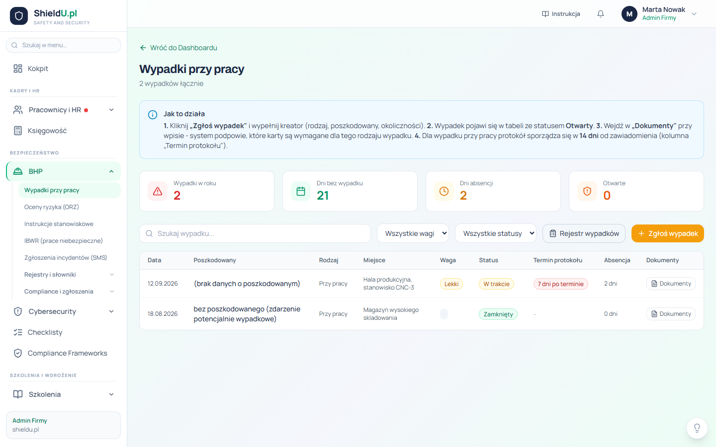Expand Compliance i zgłoszenia chevron
The image size is (716, 447).
(x=112, y=292)
